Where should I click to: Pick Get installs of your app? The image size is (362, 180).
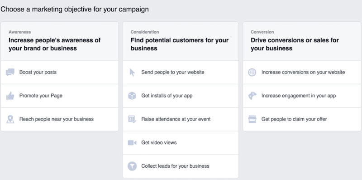click(181, 96)
